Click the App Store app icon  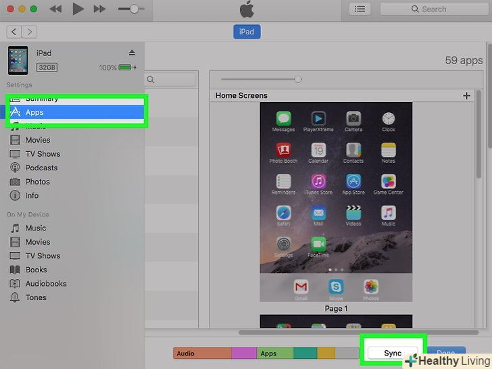click(x=353, y=182)
